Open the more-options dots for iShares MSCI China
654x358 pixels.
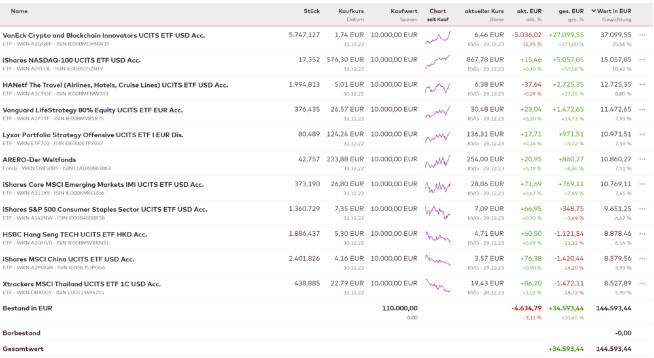tap(642, 259)
